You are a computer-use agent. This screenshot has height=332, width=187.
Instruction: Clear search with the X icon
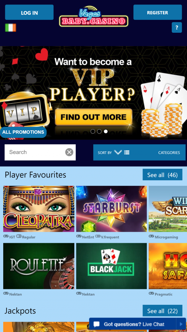(69, 152)
